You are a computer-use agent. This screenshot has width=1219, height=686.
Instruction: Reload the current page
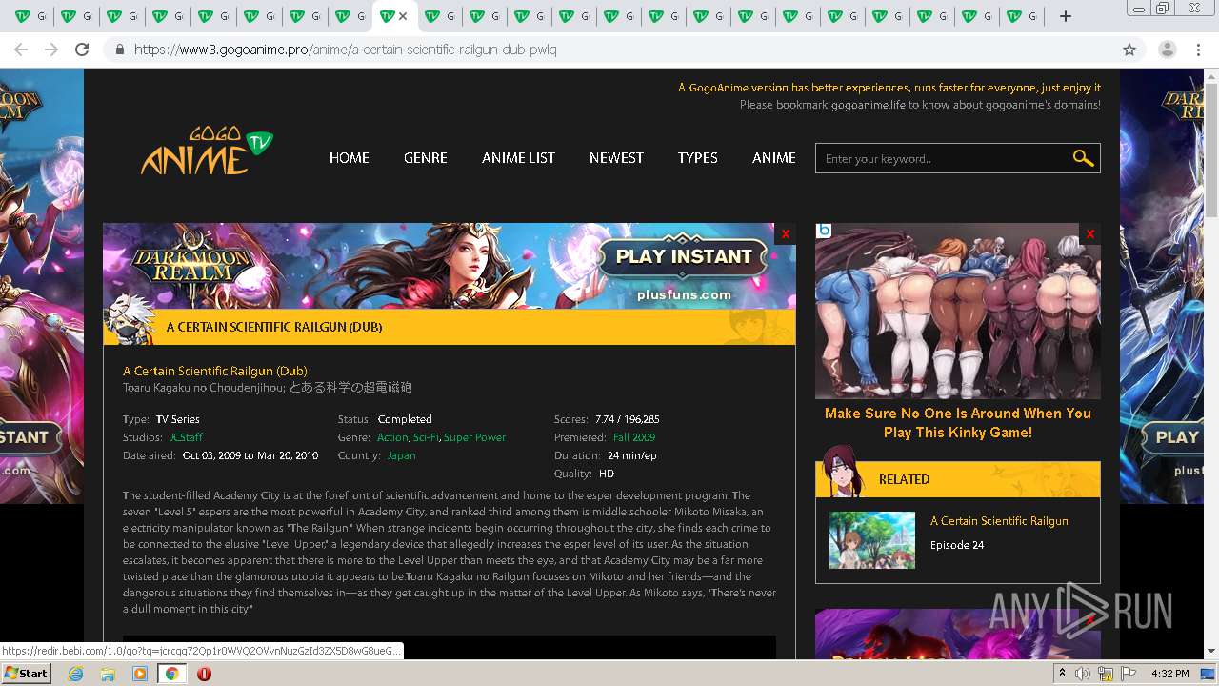82,50
